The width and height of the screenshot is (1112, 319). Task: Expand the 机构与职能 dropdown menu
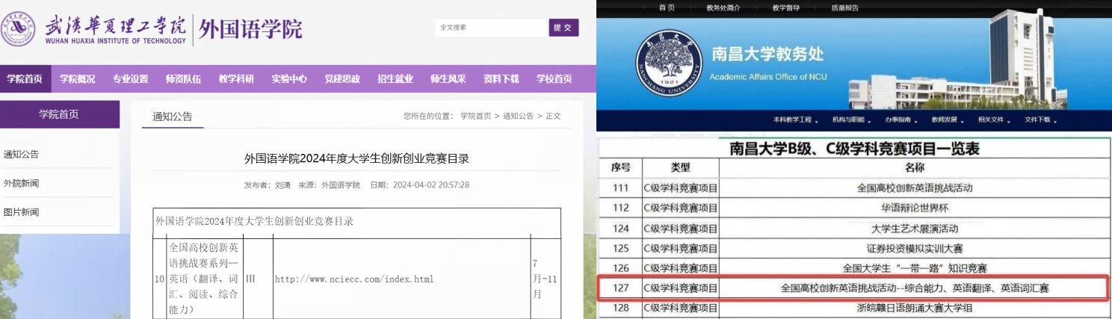[x=850, y=120]
